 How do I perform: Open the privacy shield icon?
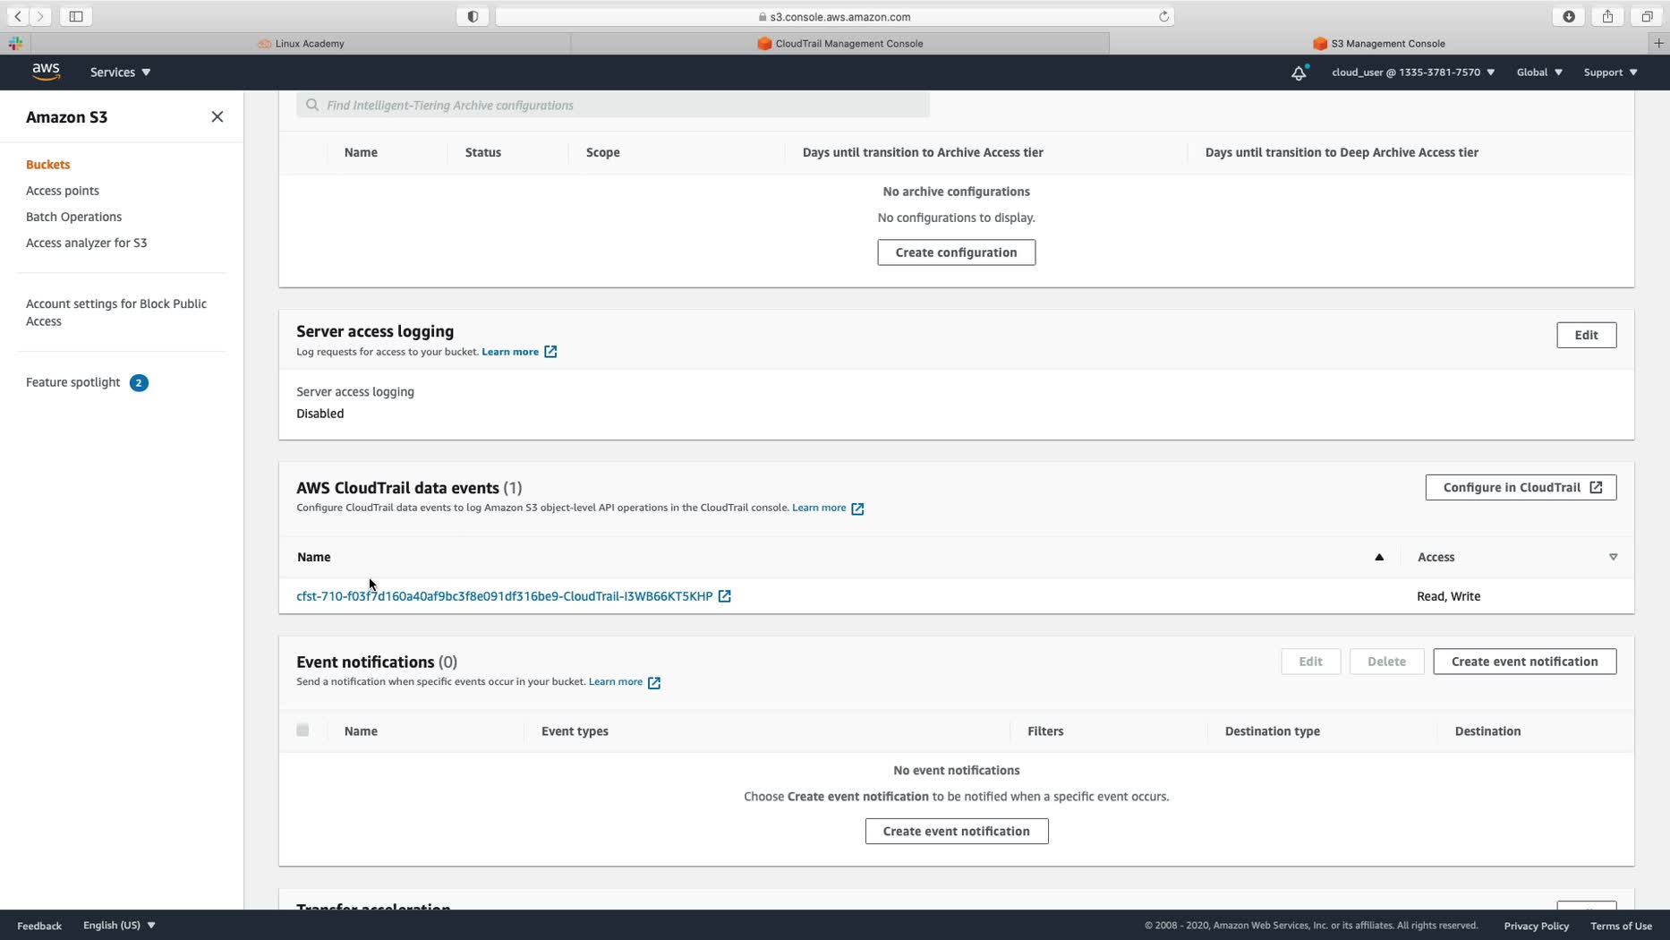473,16
